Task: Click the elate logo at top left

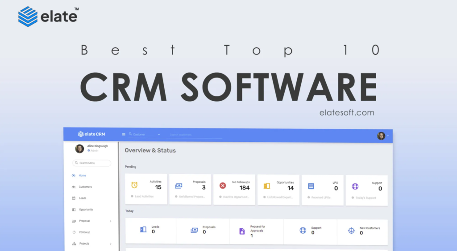Action: point(48,16)
